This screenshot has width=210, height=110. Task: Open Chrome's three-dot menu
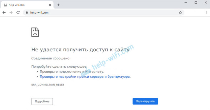click(x=206, y=13)
